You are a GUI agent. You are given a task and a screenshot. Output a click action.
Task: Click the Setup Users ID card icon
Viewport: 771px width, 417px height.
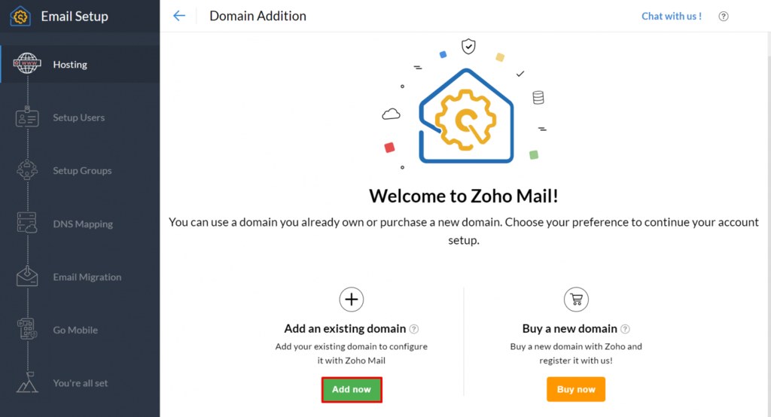click(x=28, y=117)
